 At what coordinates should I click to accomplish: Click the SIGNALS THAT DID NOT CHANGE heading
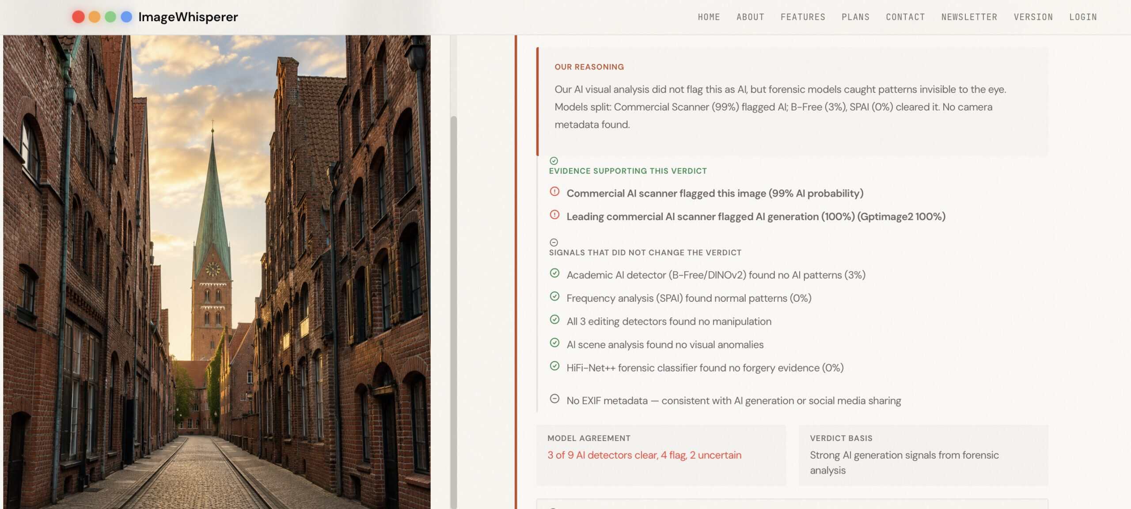(645, 253)
